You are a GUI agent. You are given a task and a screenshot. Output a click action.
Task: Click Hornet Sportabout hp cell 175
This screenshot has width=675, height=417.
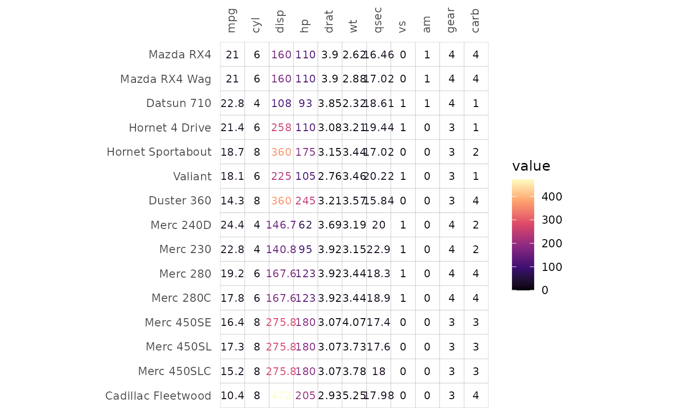306,152
